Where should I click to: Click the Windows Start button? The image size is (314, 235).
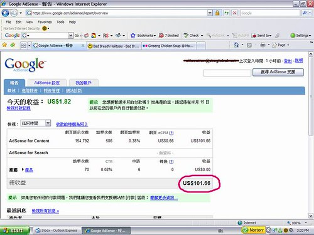[14, 231]
